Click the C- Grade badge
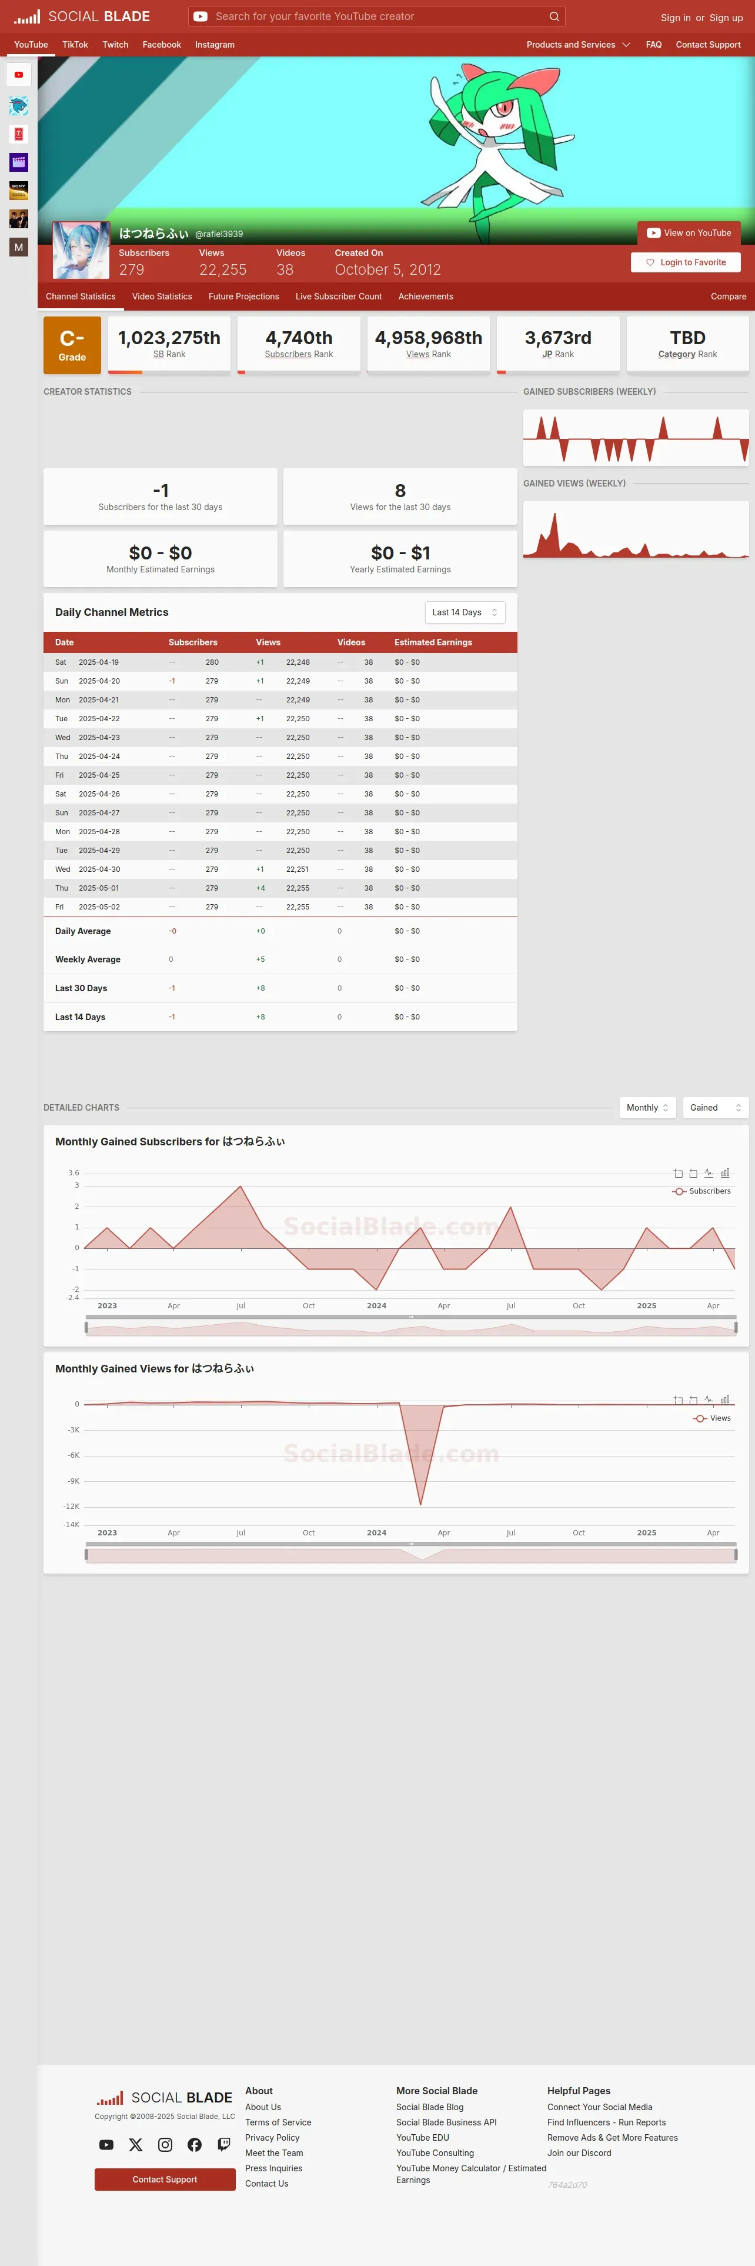This screenshot has width=755, height=2266. [x=72, y=346]
